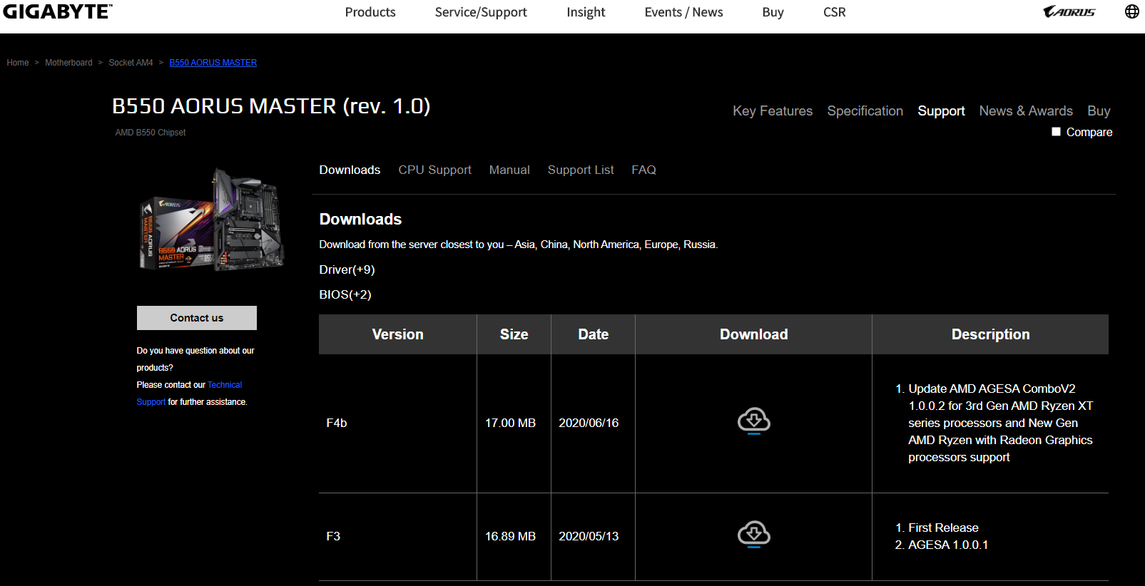Select the Support product tab
1145x586 pixels.
click(941, 111)
